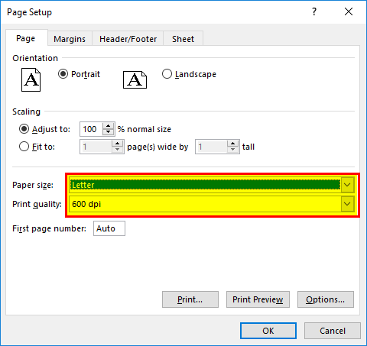Decrease the Adjust to percentage
Image resolution: width=367 pixels, height=346 pixels.
click(108, 132)
